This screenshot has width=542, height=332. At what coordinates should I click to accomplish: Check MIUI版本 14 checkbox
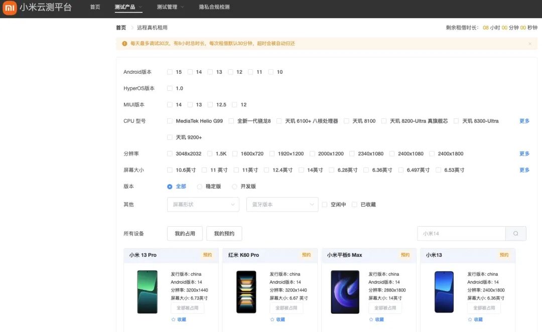point(170,105)
